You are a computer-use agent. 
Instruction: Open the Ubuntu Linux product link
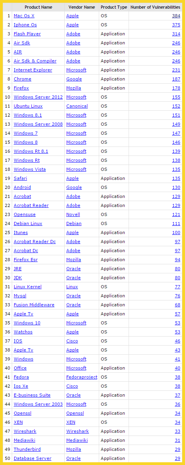[28, 106]
